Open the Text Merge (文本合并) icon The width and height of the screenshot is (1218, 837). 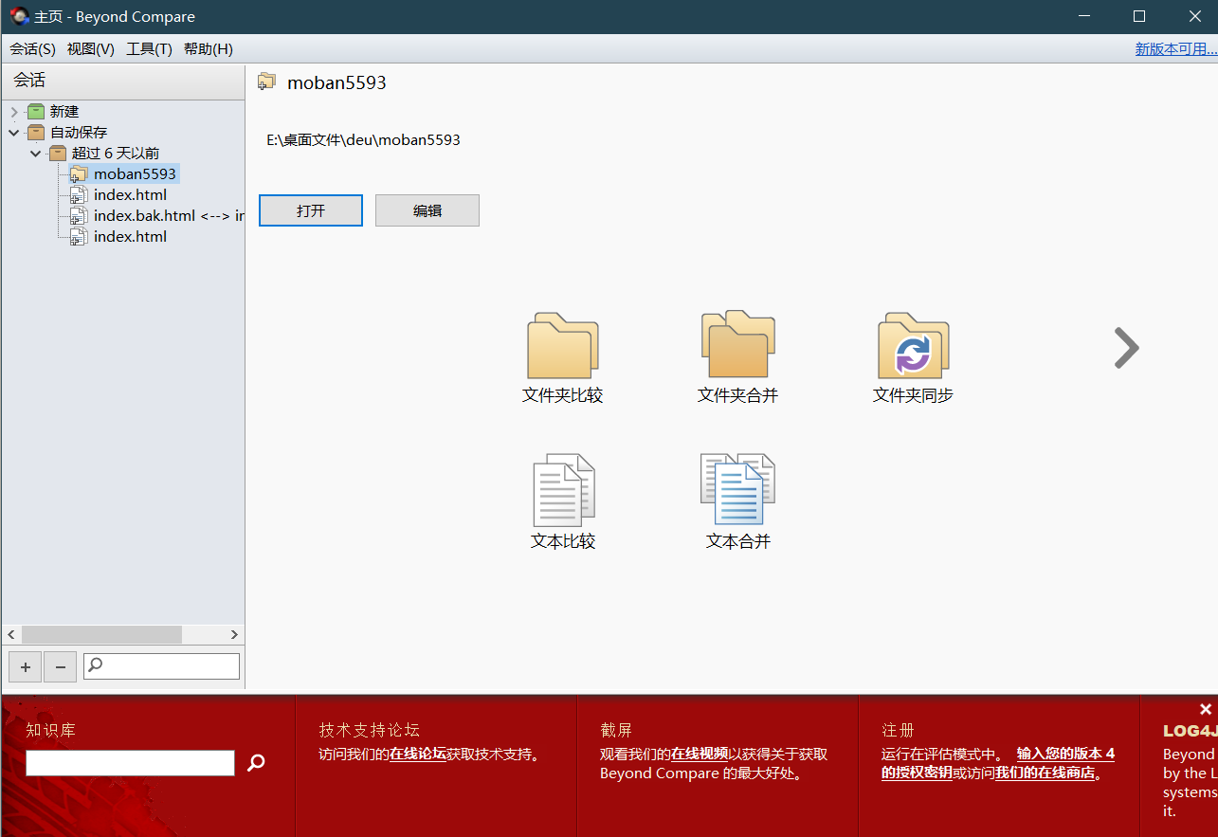[x=738, y=489]
